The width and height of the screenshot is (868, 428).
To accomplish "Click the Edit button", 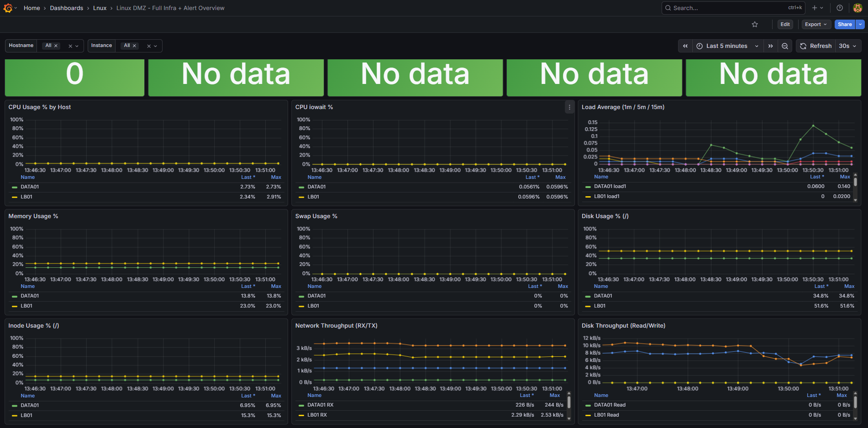I will [x=785, y=24].
